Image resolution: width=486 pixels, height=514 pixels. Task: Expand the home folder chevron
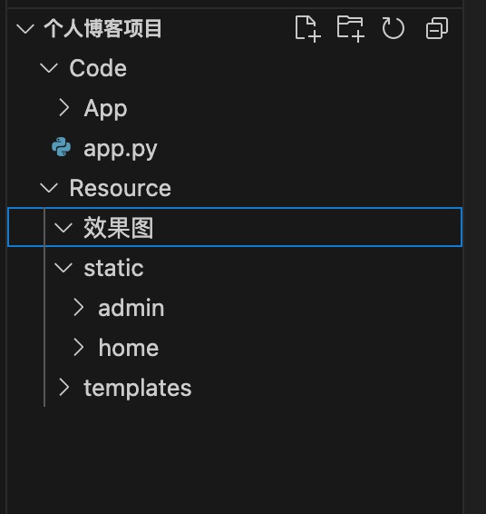click(x=79, y=348)
